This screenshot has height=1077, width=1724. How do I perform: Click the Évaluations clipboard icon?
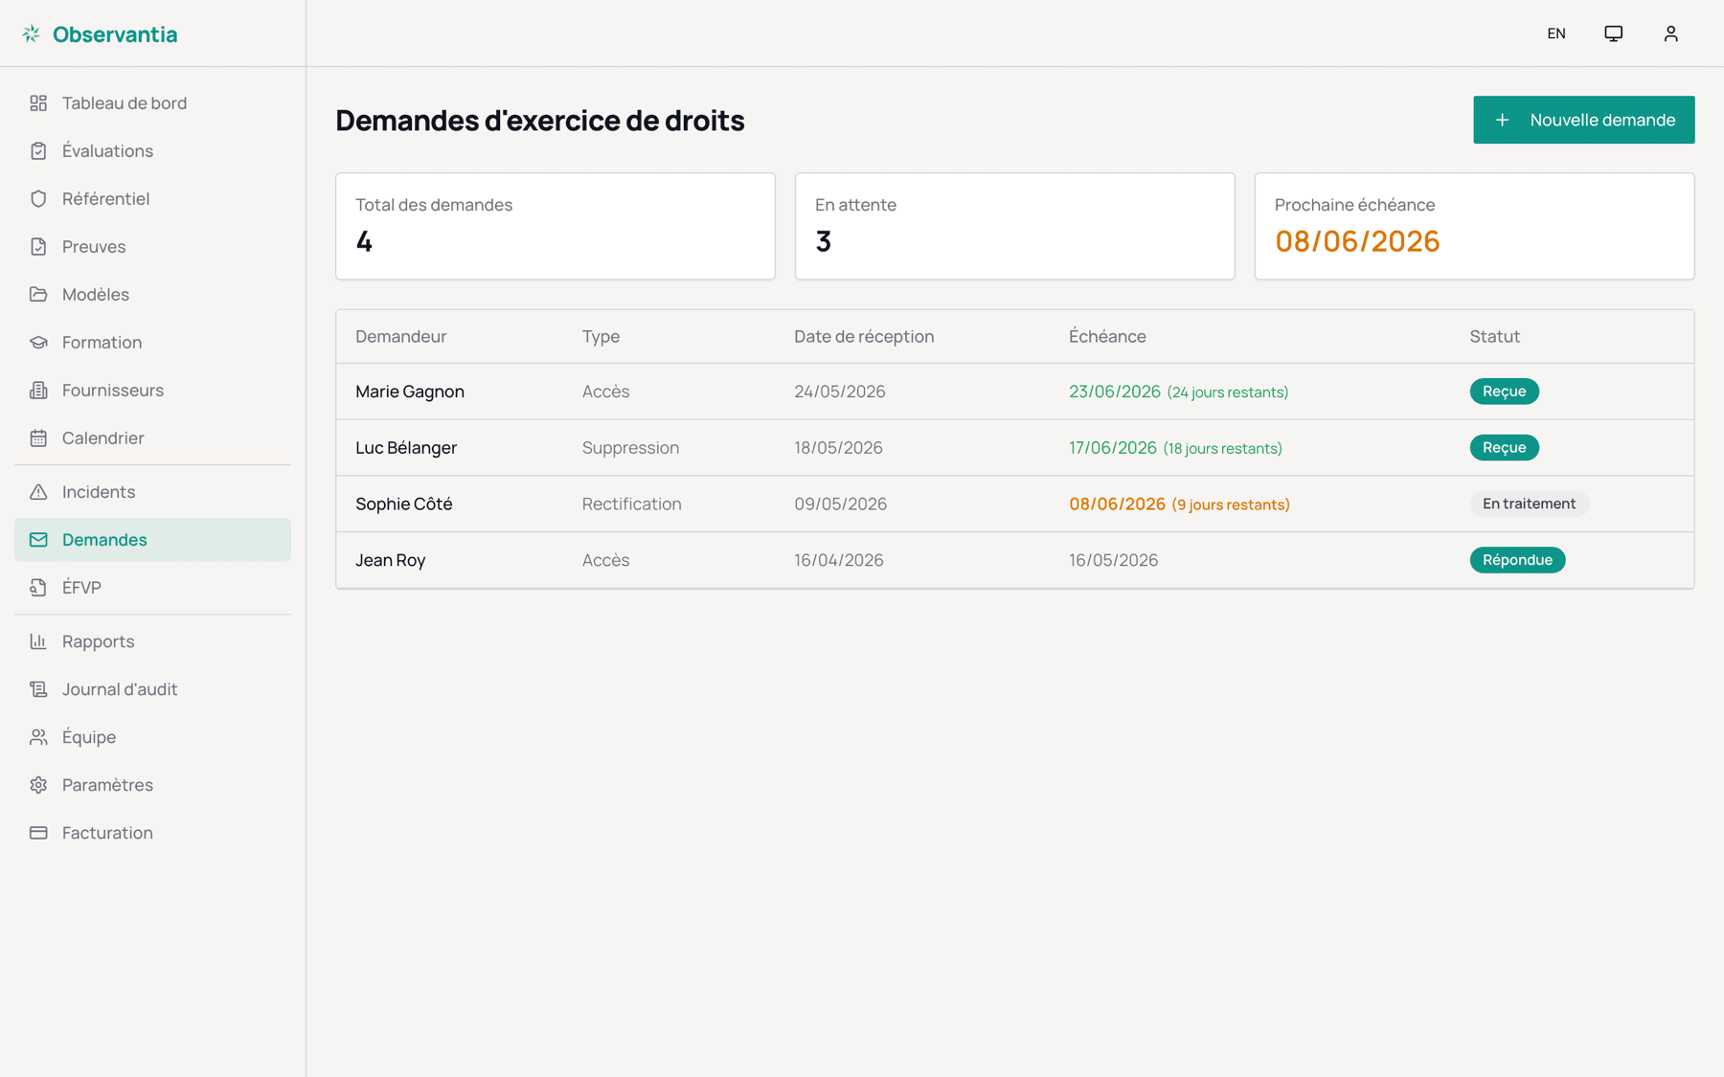coord(38,151)
